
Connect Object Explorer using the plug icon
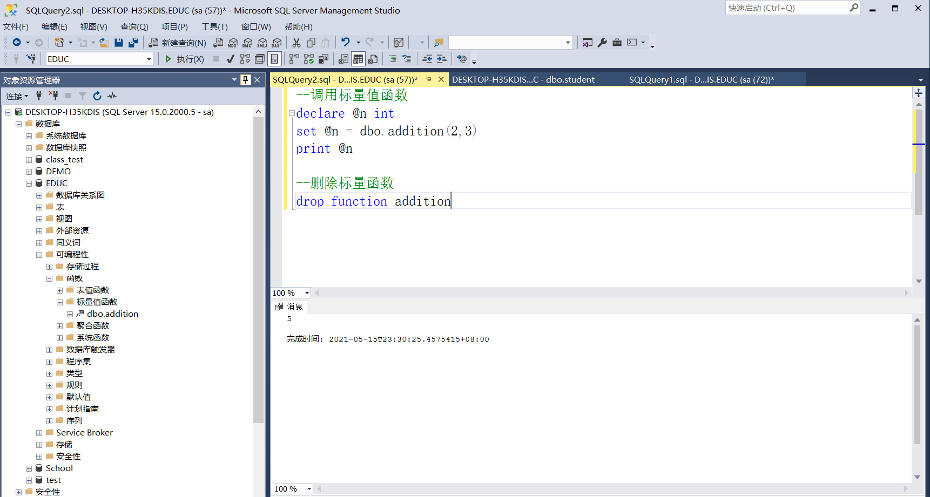point(39,96)
